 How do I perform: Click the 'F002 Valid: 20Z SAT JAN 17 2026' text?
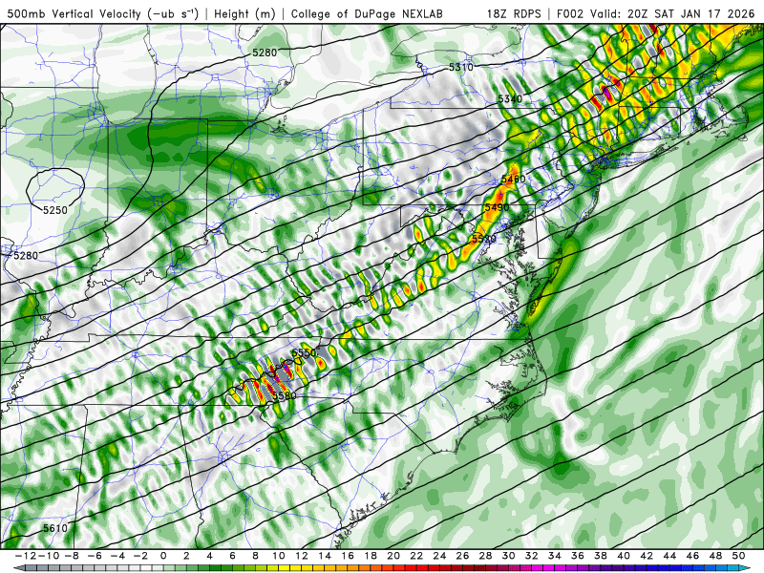pyautogui.click(x=655, y=13)
